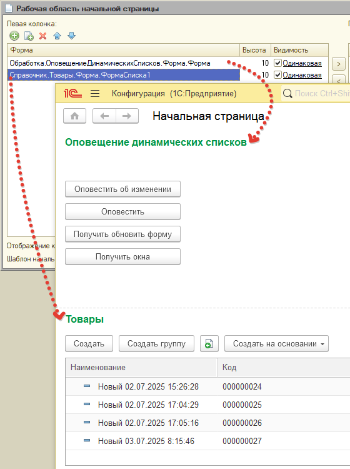Click code cell 000000027
This screenshot has height=469, width=350.
(242, 441)
